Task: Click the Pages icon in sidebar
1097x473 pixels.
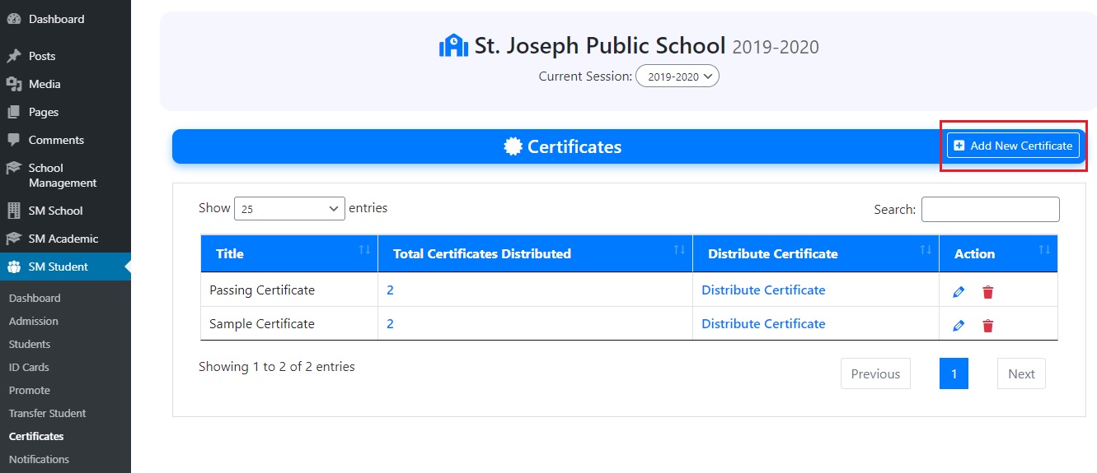Action: (x=14, y=112)
